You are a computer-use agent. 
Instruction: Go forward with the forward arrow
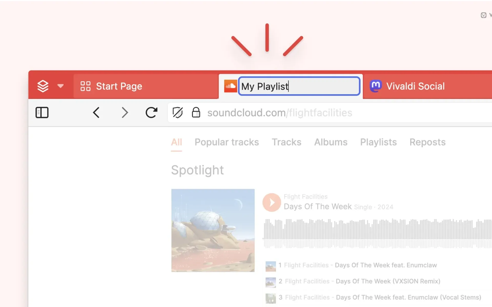125,113
